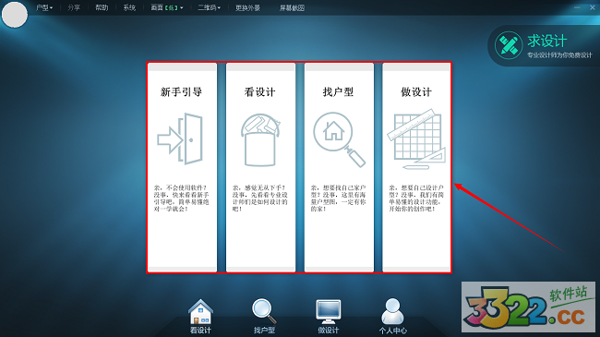Expand the 二维码 dropdown menu

pyautogui.click(x=209, y=7)
